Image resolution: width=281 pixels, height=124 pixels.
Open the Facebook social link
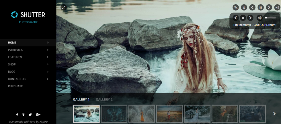tap(17, 115)
